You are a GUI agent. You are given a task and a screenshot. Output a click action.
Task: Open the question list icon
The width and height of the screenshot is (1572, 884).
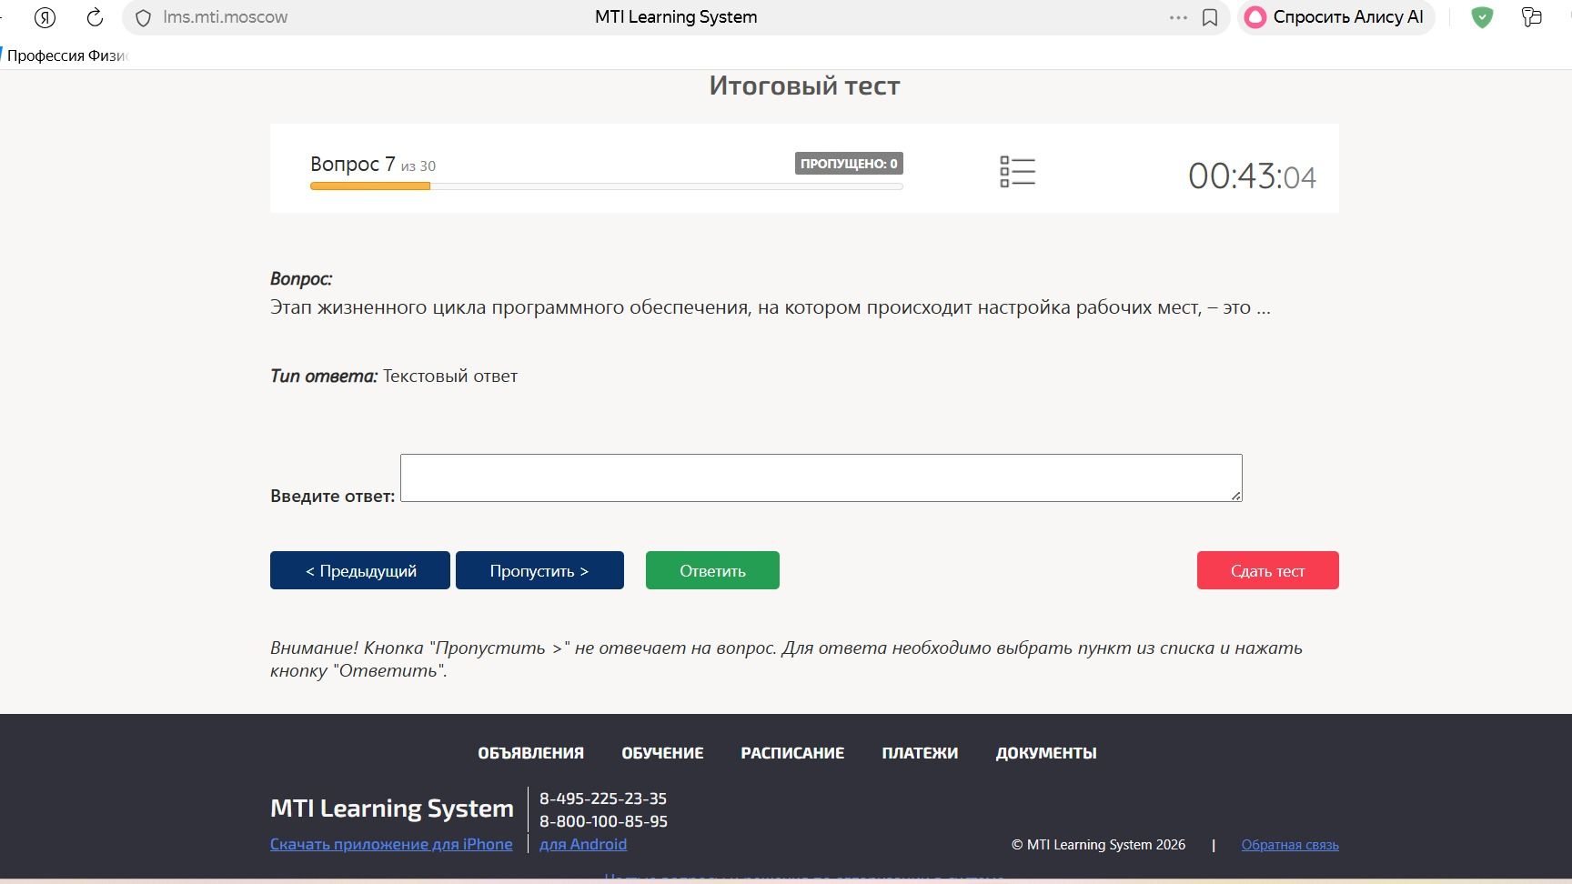pos(1017,171)
